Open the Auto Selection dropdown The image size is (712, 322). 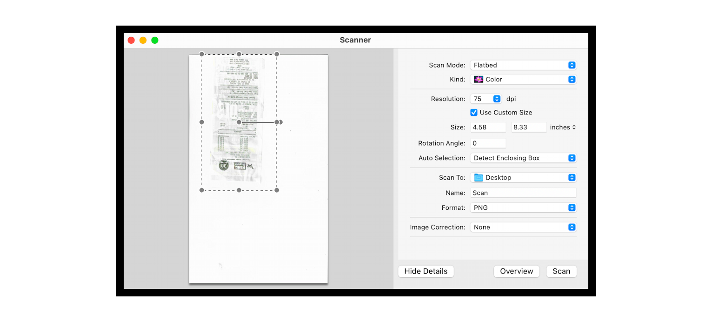pyautogui.click(x=523, y=158)
